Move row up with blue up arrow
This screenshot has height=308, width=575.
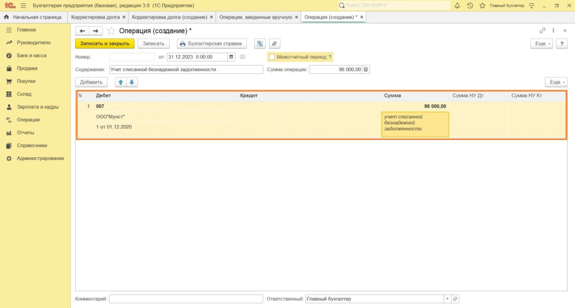click(x=121, y=82)
